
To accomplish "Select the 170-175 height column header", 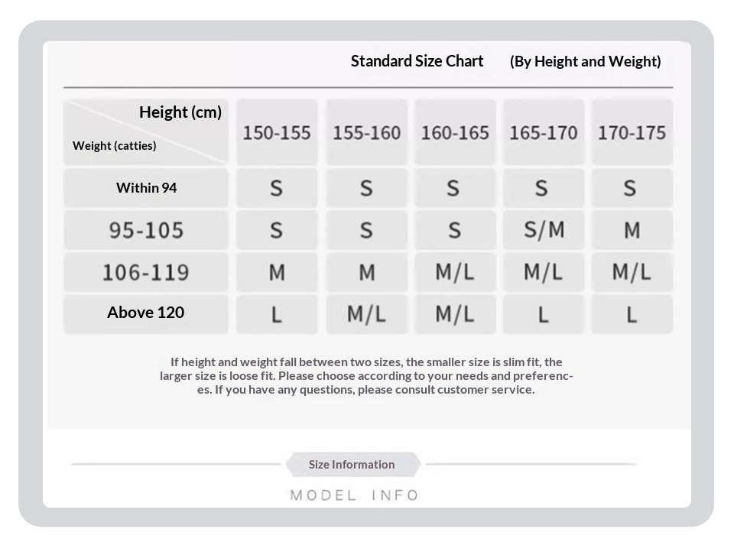I will point(632,132).
